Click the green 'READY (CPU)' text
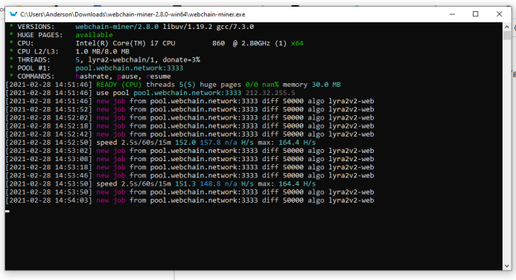Image resolution: width=516 pixels, height=280 pixels. pyautogui.click(x=119, y=85)
